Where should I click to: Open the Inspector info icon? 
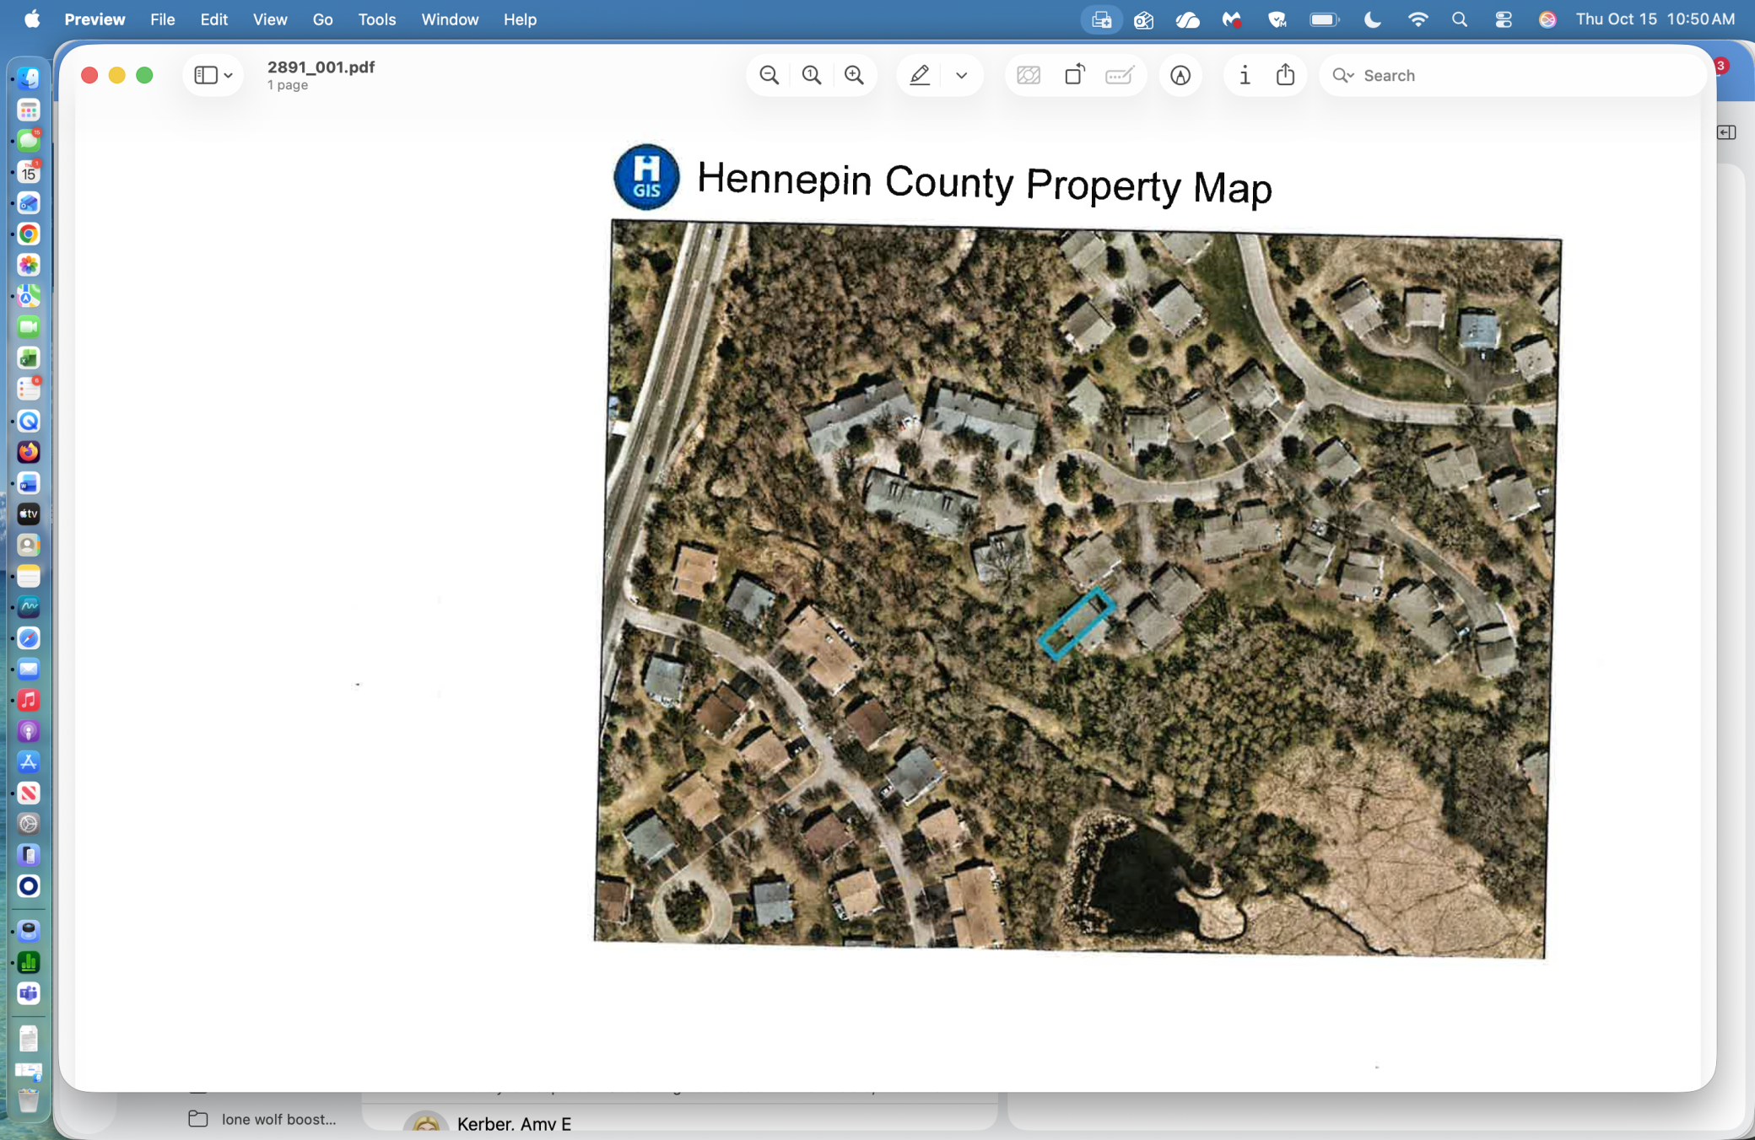(1245, 75)
